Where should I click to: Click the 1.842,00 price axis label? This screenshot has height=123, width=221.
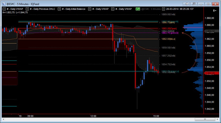coord(209,109)
